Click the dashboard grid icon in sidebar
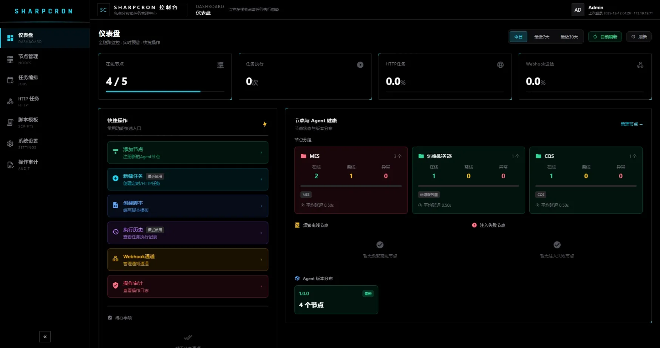Screen dimensions: 660x348 [x=10, y=38]
